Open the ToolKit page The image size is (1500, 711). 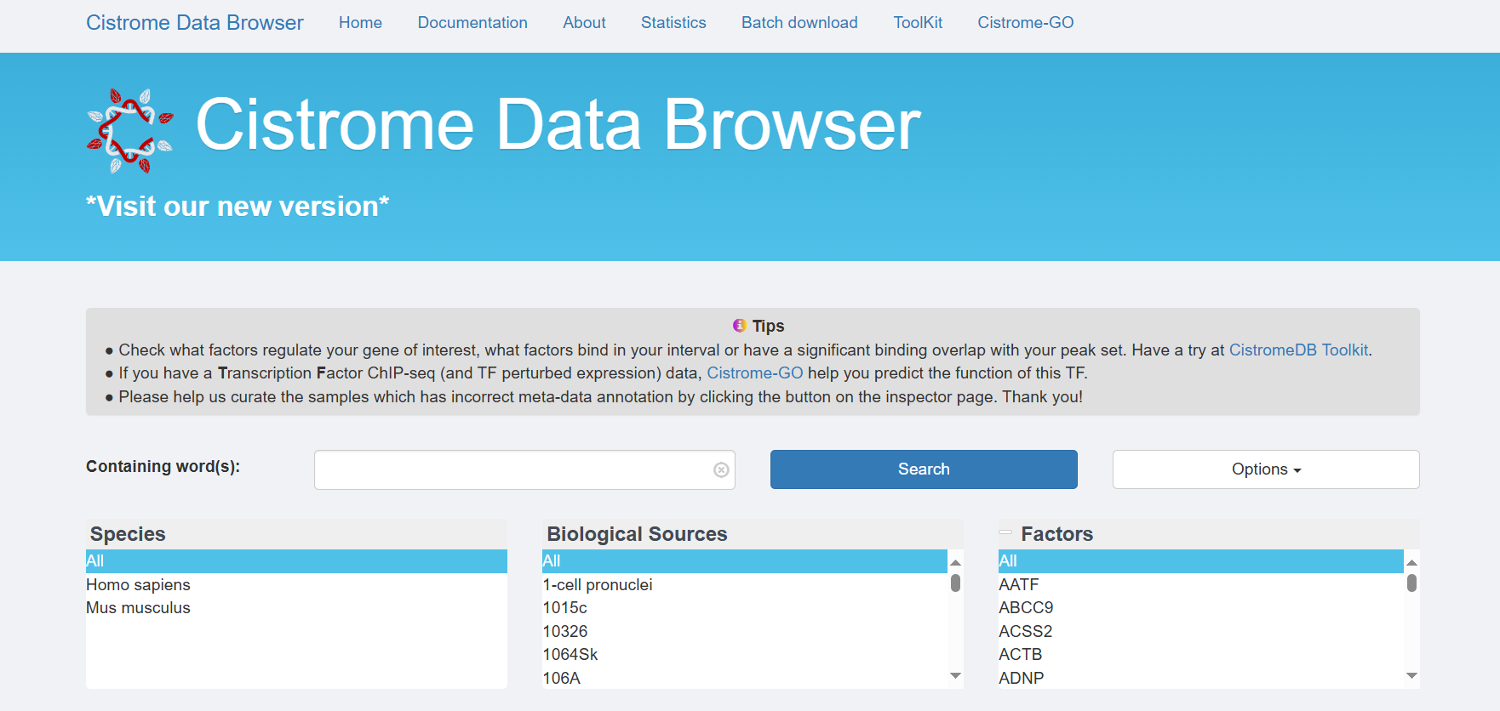point(918,23)
